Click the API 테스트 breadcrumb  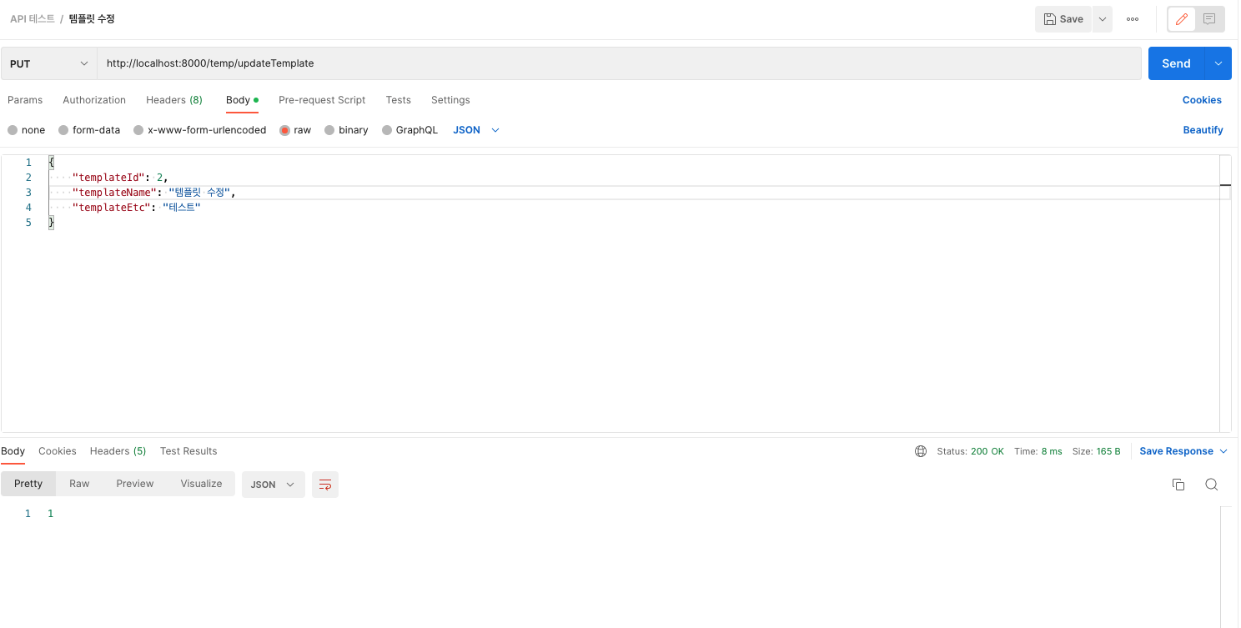point(33,18)
